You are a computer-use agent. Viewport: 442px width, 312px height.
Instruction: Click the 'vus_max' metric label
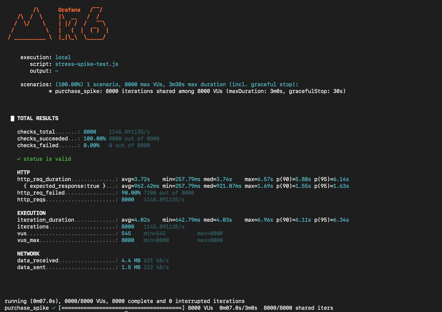click(x=28, y=240)
